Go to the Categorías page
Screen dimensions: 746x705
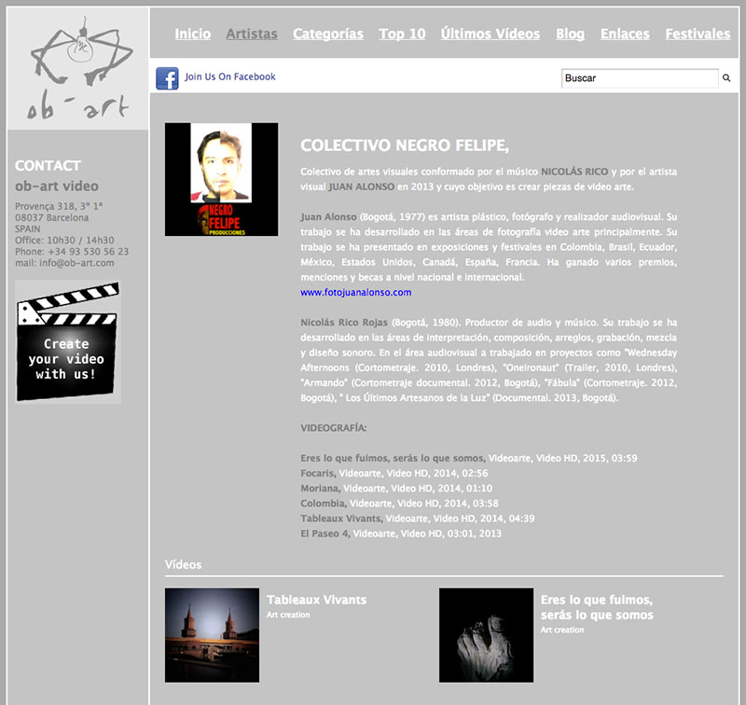coord(328,34)
